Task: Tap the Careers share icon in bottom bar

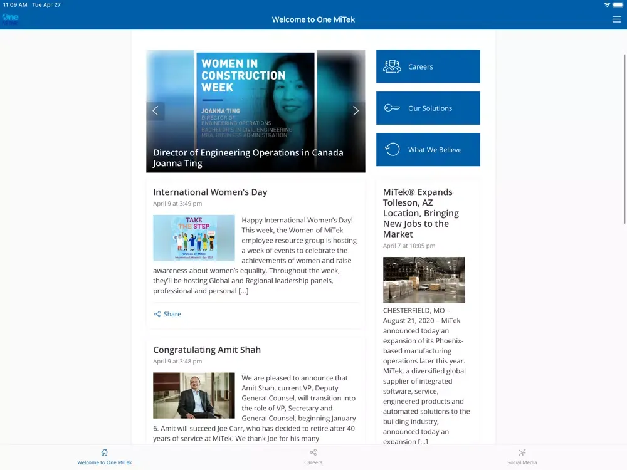Action: 313,452
